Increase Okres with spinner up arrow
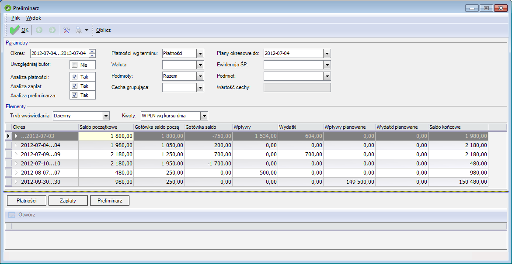The height and width of the screenshot is (264, 512). click(x=92, y=51)
